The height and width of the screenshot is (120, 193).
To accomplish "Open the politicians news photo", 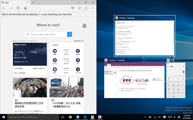I will click(30, 88).
